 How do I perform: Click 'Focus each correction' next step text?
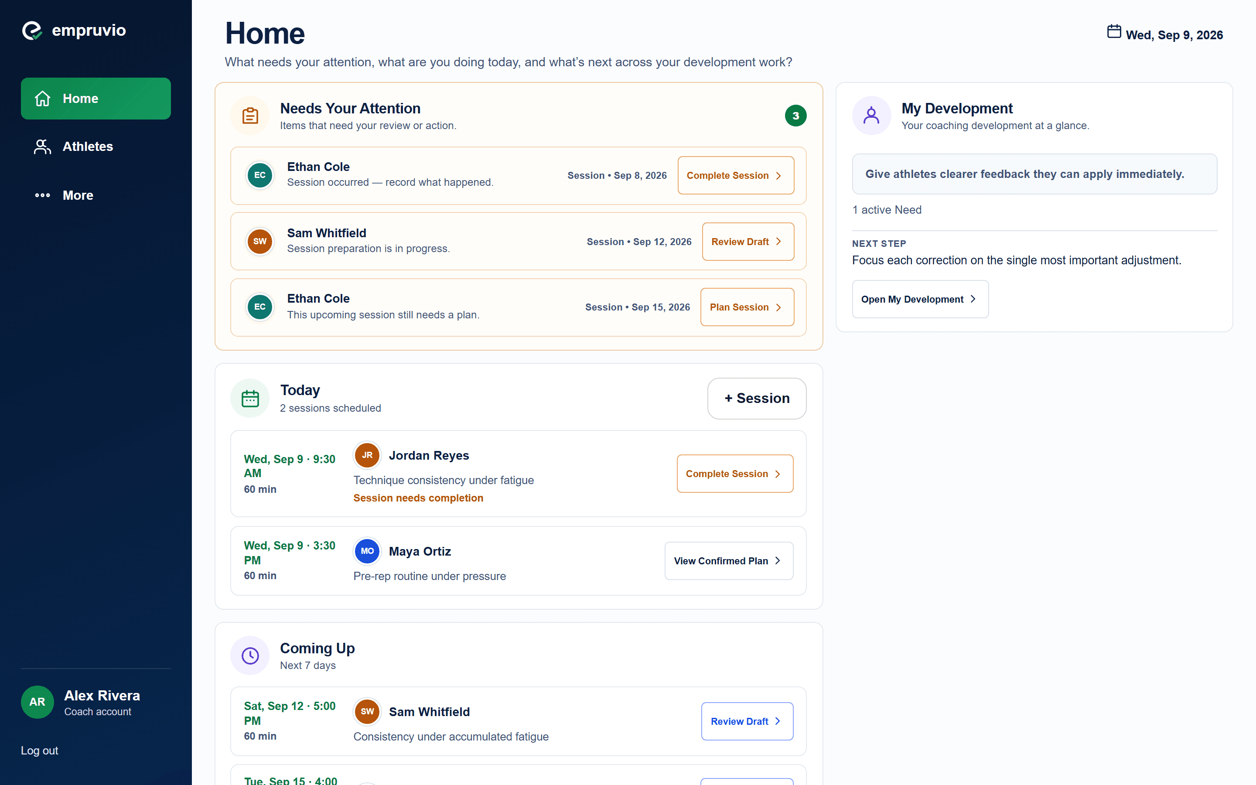click(x=1016, y=260)
